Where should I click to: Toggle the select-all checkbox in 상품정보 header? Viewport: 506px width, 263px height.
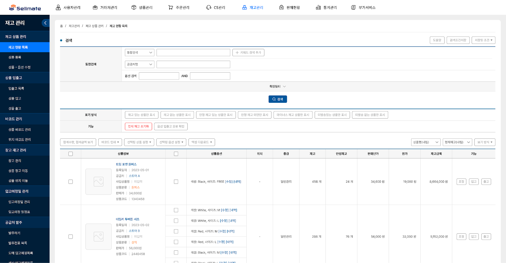(71, 154)
